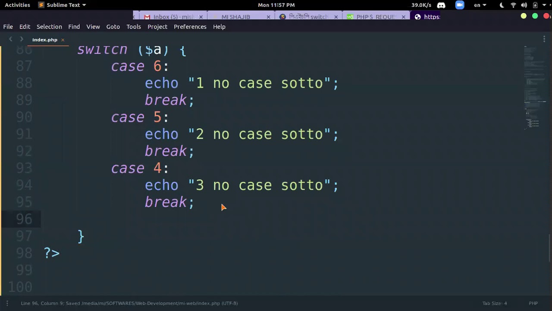Select the index.php tab

pyautogui.click(x=45, y=39)
